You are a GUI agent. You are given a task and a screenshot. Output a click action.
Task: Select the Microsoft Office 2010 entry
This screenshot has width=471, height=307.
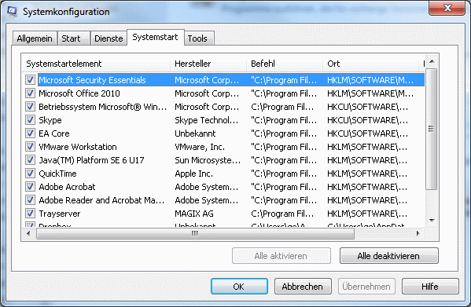point(79,93)
